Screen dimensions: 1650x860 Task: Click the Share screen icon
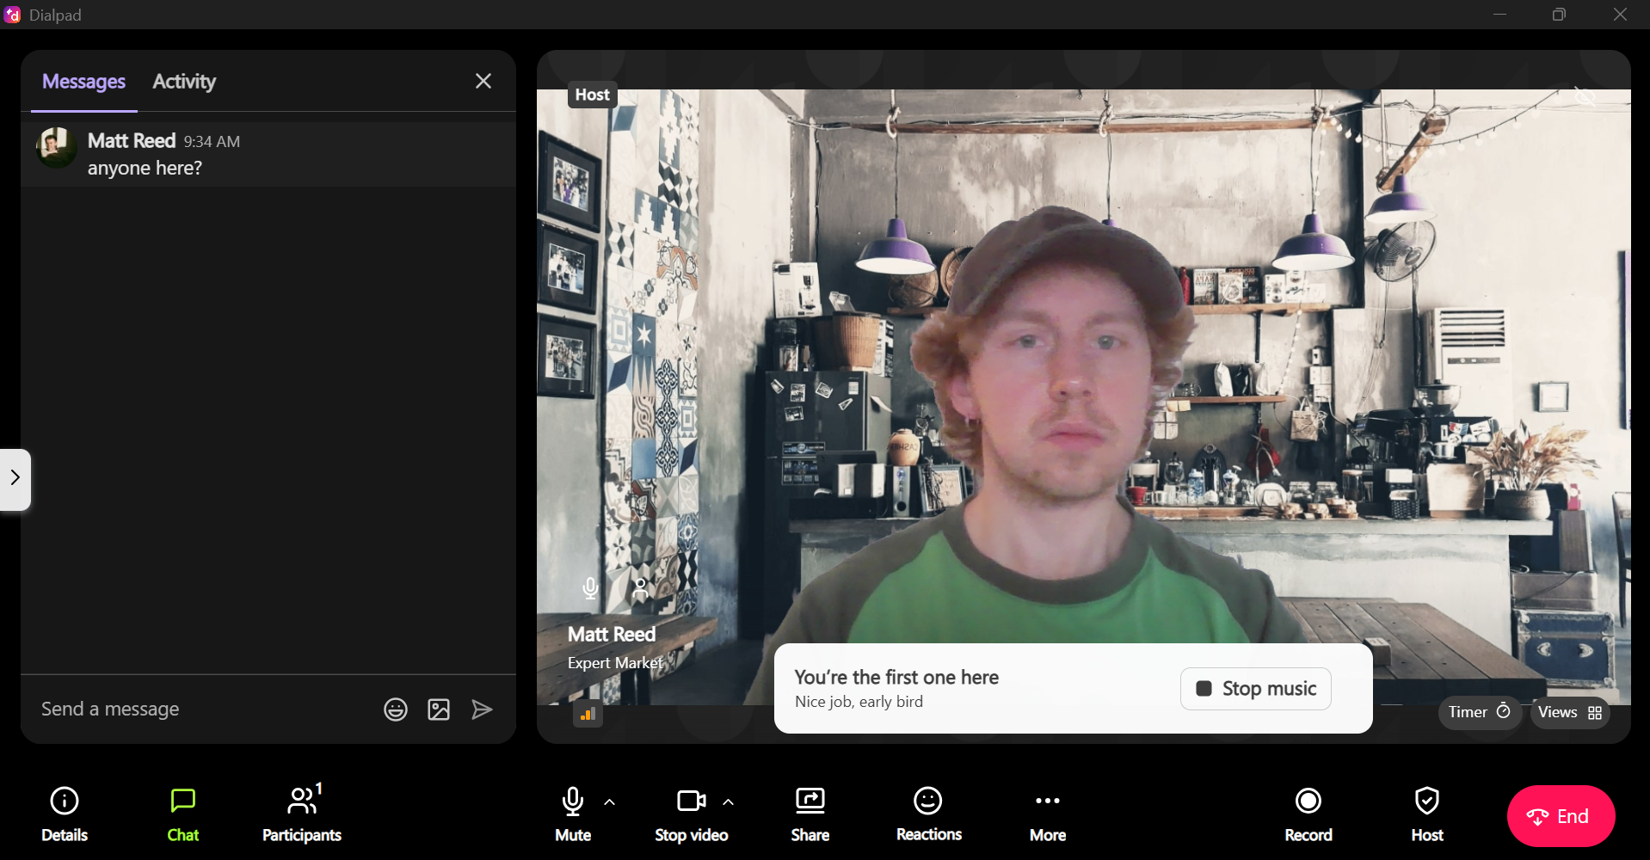coord(810,813)
